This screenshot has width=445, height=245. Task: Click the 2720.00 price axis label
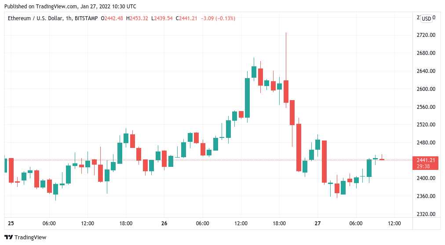[426, 35]
